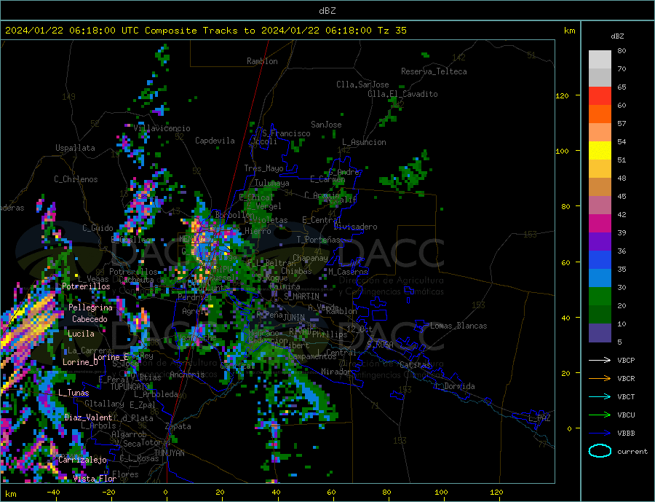The image size is (655, 502).
Task: Click the 60 tick on the vertical axis
Action: click(565, 263)
